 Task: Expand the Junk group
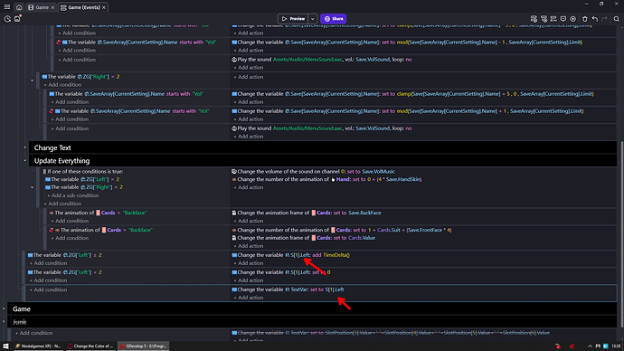pos(4,322)
